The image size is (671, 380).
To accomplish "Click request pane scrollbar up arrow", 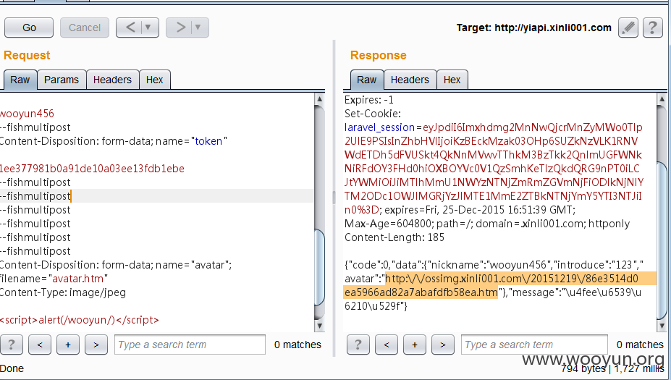I will click(x=319, y=99).
